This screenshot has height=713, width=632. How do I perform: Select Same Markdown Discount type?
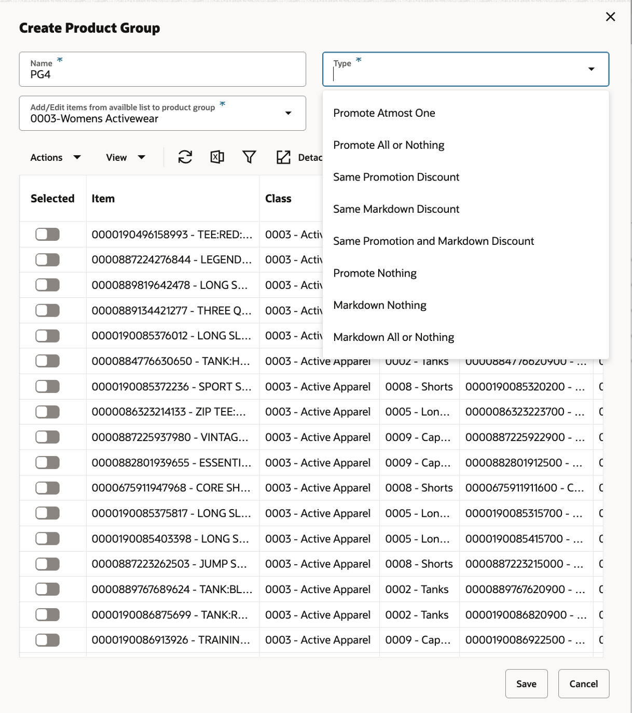pos(465,209)
